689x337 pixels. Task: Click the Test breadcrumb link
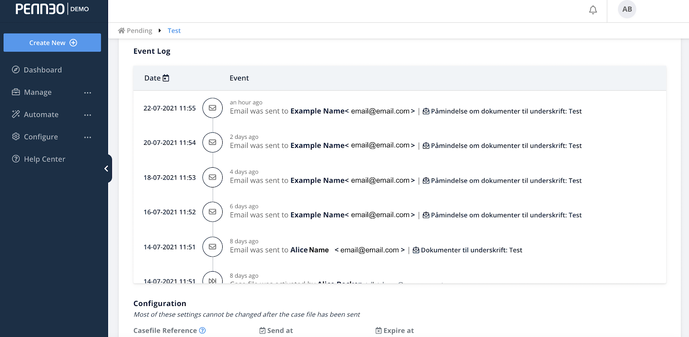pos(174,31)
